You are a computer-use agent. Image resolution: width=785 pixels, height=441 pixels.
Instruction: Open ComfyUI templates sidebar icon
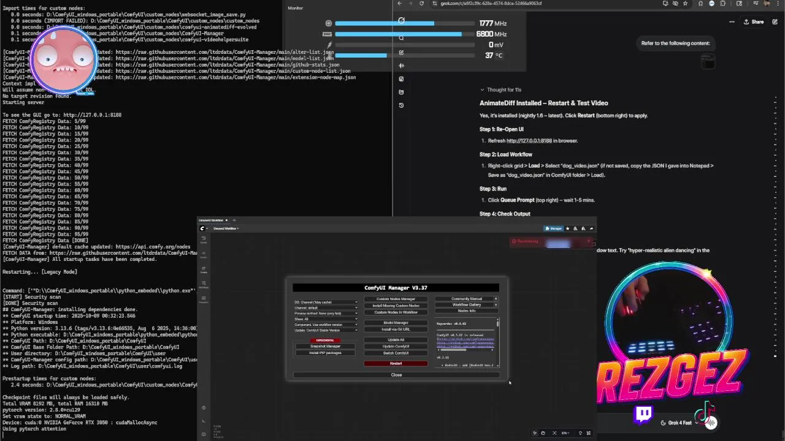204,300
